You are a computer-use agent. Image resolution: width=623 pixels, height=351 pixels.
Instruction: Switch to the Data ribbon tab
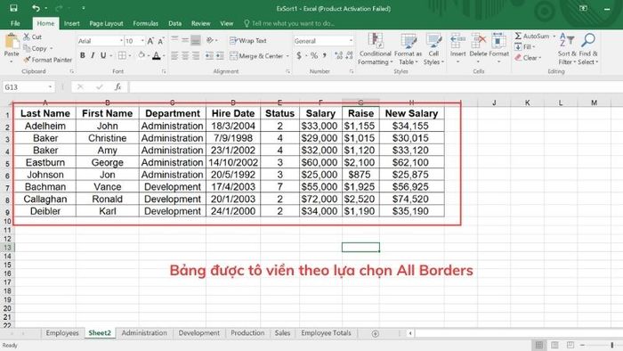pos(174,23)
